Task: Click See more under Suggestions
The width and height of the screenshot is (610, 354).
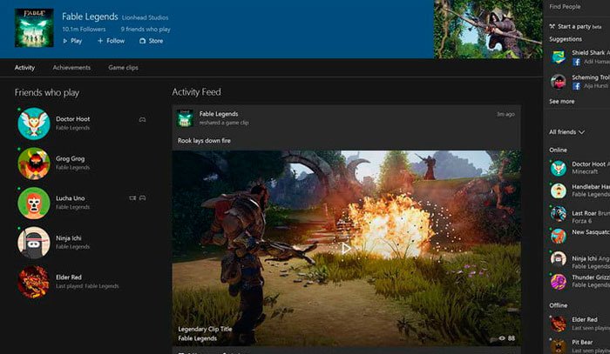Action: click(562, 101)
